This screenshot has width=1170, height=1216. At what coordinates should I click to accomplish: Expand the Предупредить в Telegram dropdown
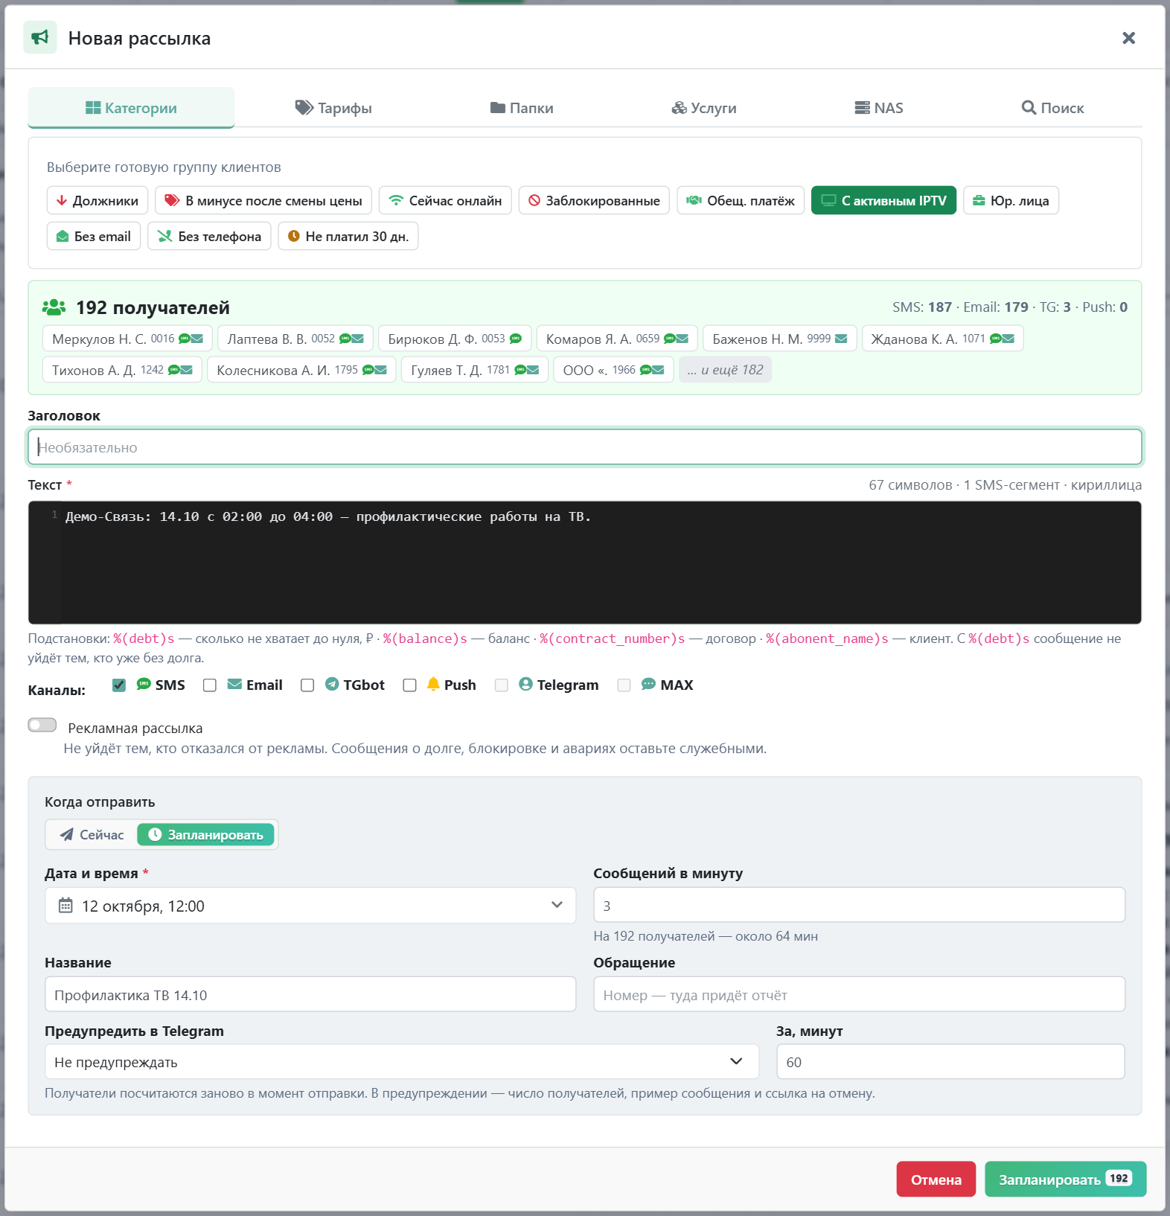pos(402,1062)
